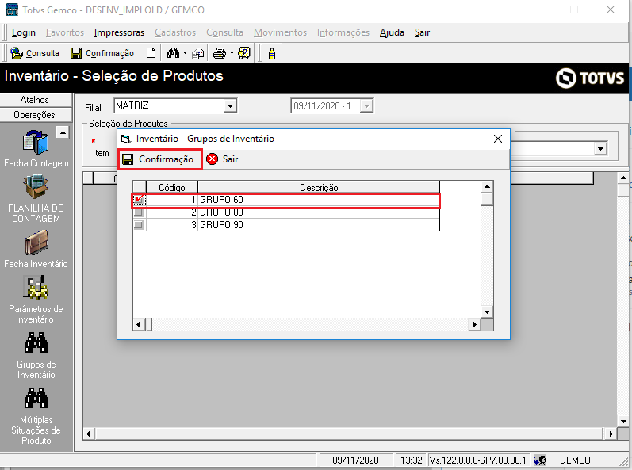Screen dimensions: 632x470
Task: Expand the 09/11/2020 - 1 date dropdown
Action: pos(366,106)
